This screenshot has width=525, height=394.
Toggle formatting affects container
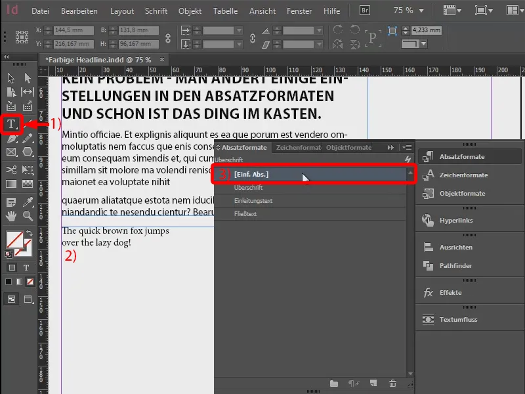coord(12,268)
